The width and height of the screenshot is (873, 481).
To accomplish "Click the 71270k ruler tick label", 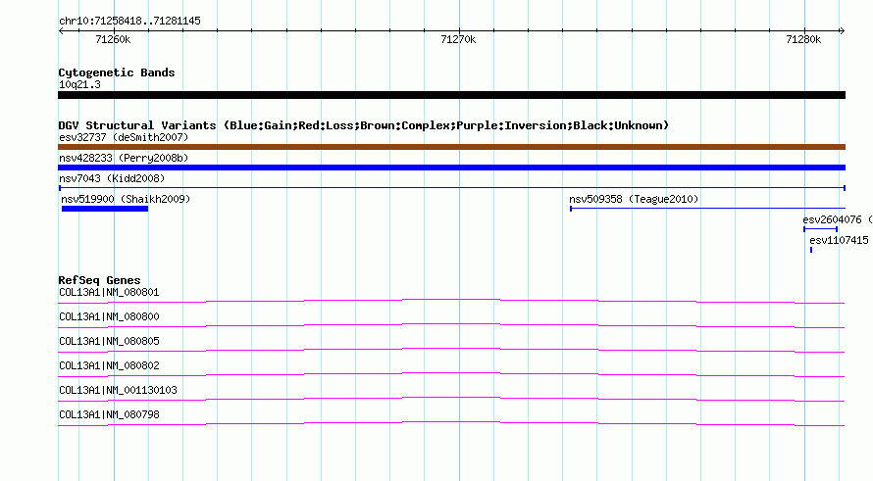I will click(x=458, y=39).
